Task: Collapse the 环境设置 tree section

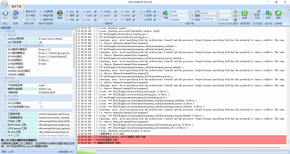Action: tap(2, 32)
